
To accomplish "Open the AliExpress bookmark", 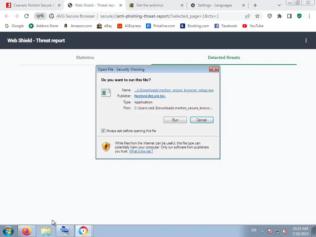I will tap(129, 26).
